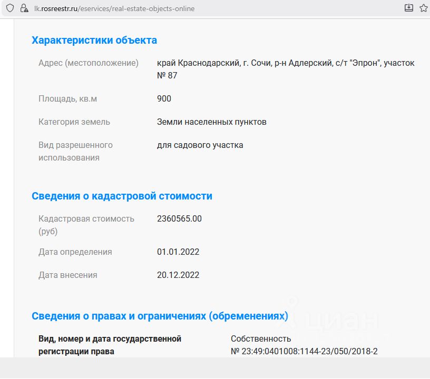
Task: Click the entry date 20.12.2022
Action: click(x=178, y=275)
